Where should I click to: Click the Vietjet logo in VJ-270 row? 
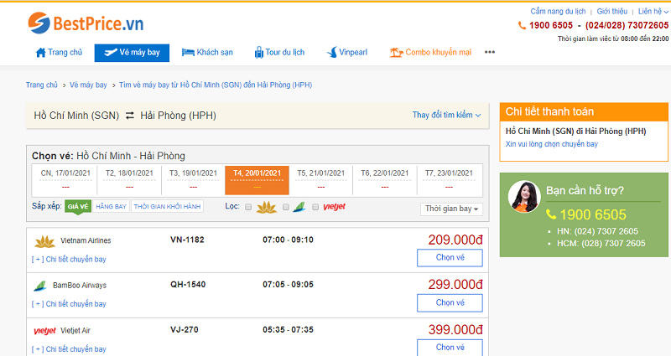click(45, 331)
